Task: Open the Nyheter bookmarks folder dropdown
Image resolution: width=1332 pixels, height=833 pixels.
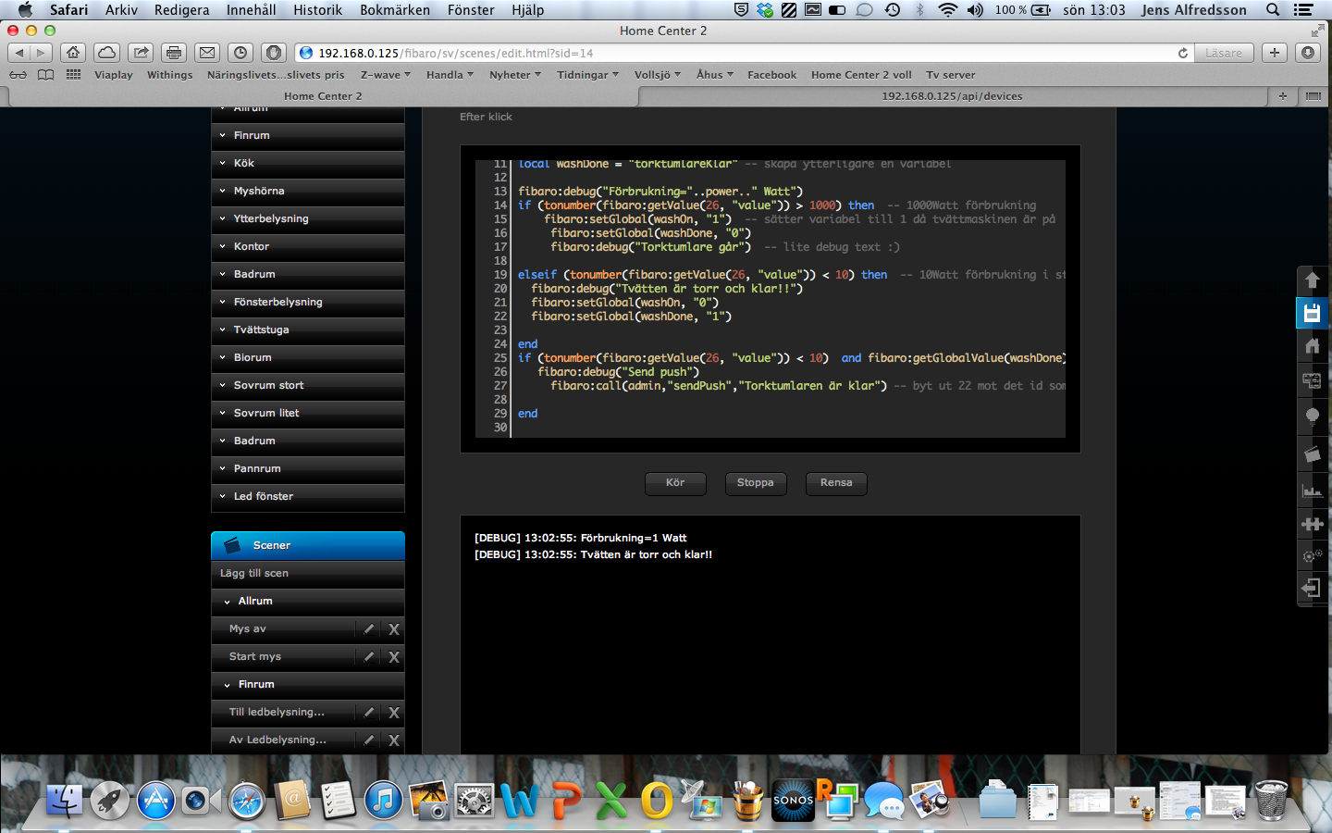Action: 515,75
